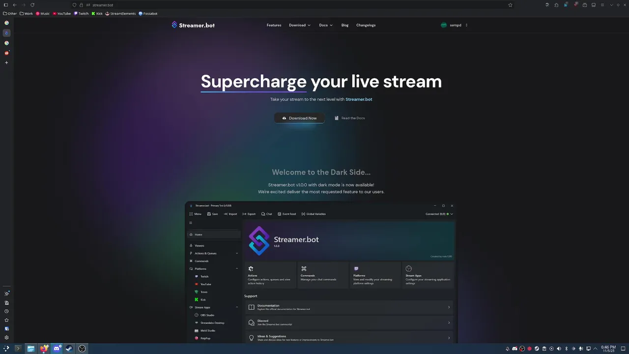Open the Blog page
Viewport: 629px width, 354px height.
click(x=345, y=25)
